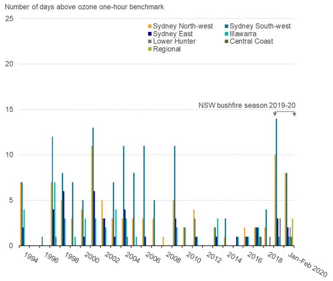Click the x-axis label 2006
This screenshot has height=281, width=333.
153,258
